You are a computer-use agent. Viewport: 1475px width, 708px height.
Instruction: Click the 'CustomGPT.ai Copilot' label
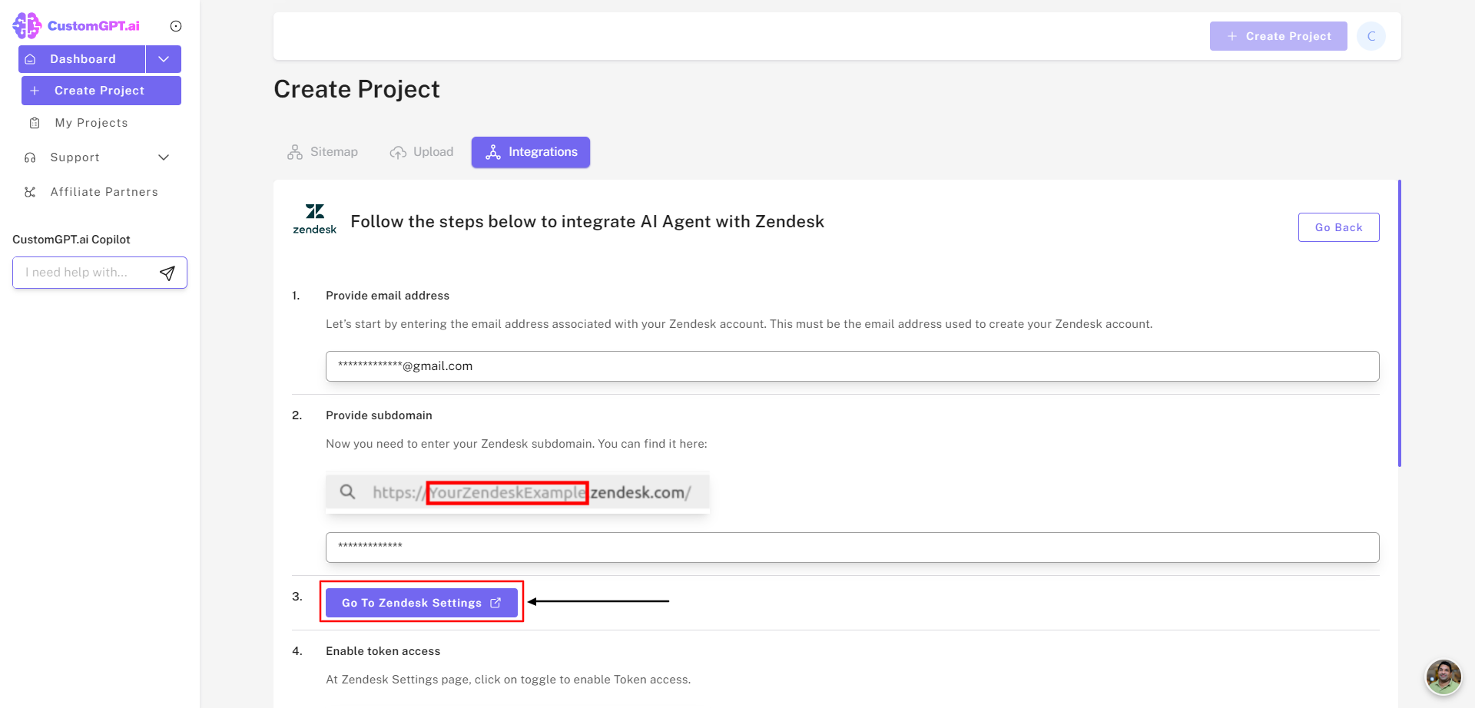point(71,240)
